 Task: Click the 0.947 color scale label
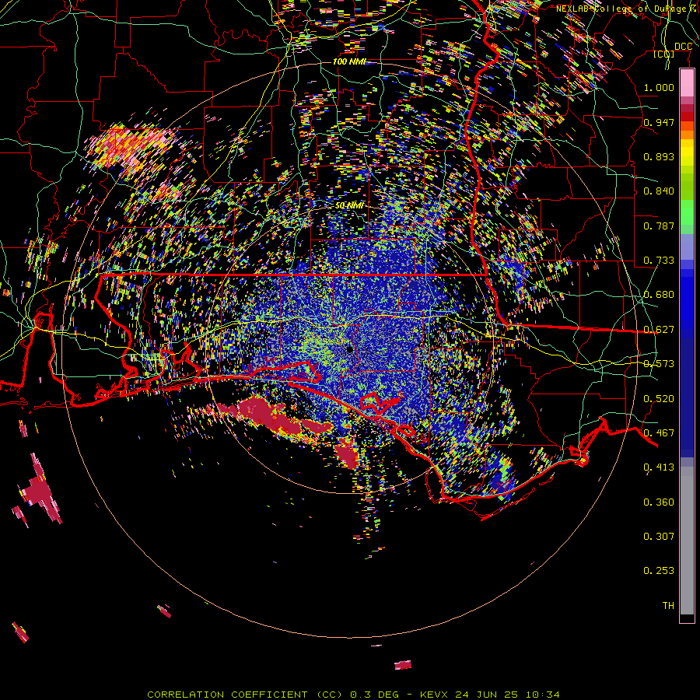[x=659, y=122]
